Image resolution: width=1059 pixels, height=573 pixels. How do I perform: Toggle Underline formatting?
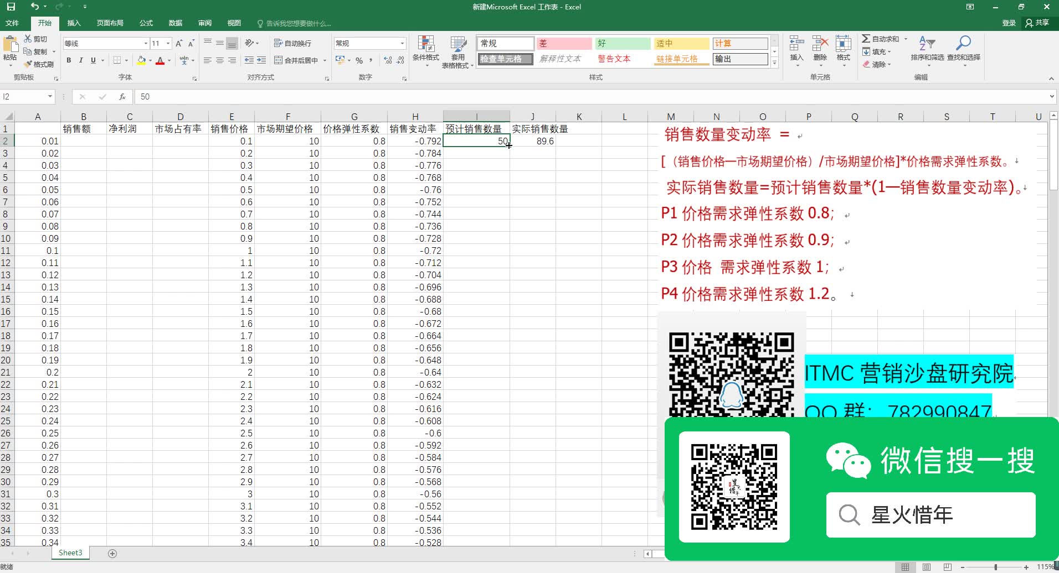[93, 60]
